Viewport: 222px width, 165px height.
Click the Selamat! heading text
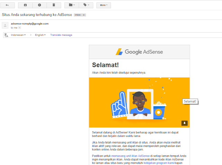pyautogui.click(x=105, y=65)
